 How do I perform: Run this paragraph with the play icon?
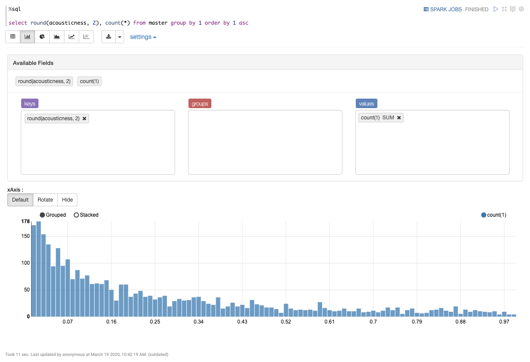(x=496, y=9)
